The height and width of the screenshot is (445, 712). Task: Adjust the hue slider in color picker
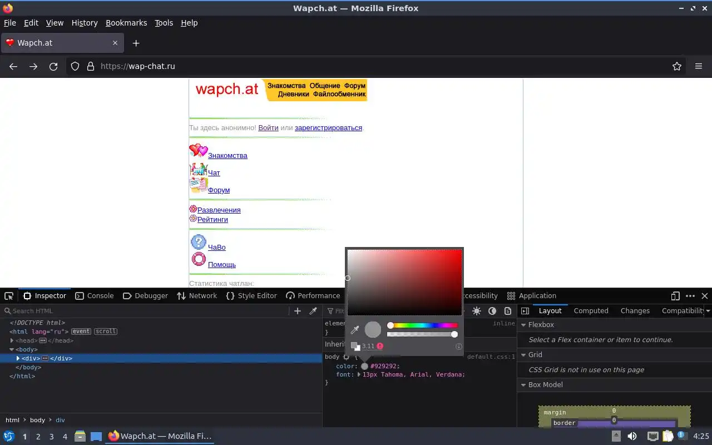423,325
